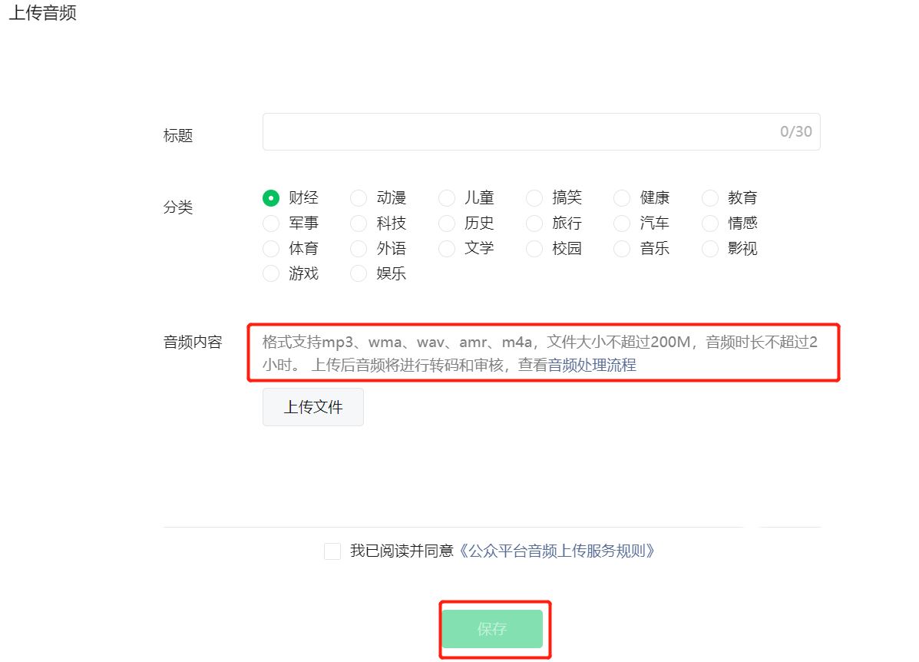Click the green 保存 save button

(492, 629)
